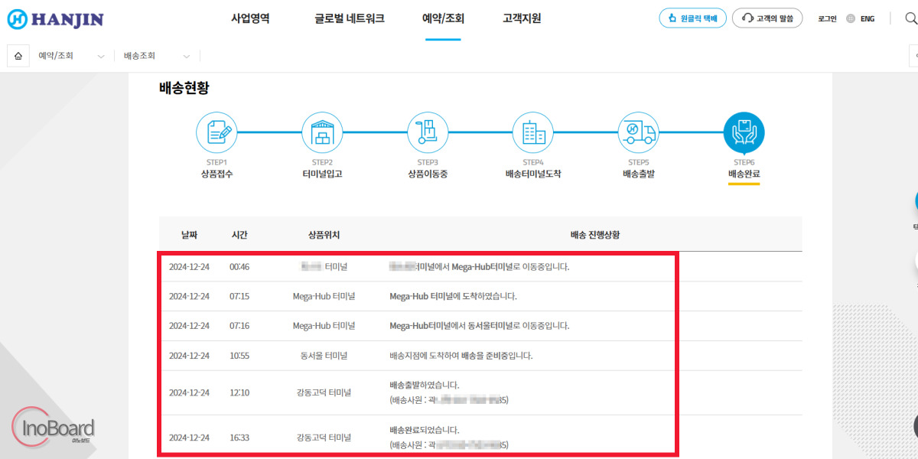Switch language to ENG
Image resolution: width=918 pixels, height=459 pixels.
tap(868, 18)
